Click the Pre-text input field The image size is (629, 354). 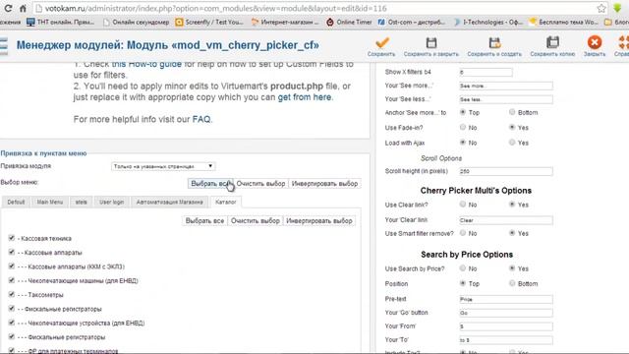point(506,299)
